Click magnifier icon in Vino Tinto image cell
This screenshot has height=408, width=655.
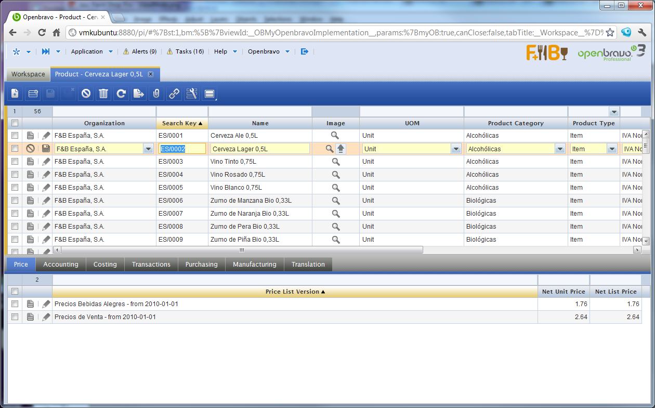[x=336, y=162]
